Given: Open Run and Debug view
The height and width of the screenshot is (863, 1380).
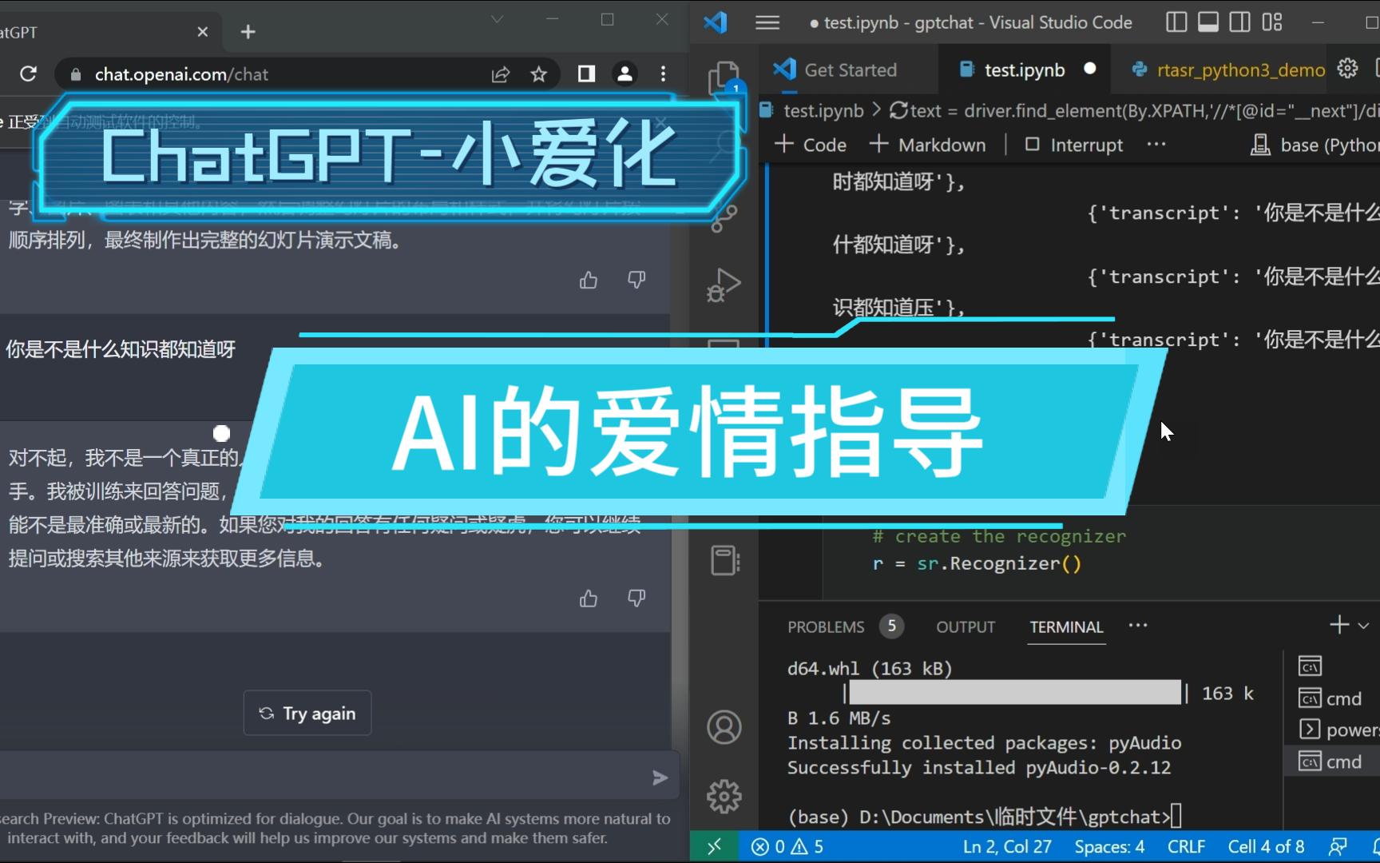Looking at the screenshot, I should [724, 284].
